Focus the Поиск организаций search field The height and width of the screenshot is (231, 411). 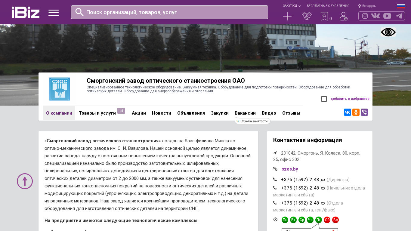click(x=169, y=12)
